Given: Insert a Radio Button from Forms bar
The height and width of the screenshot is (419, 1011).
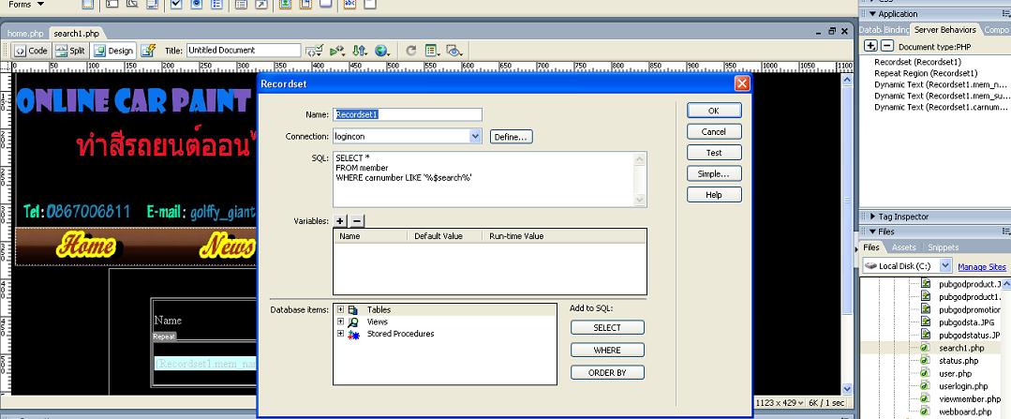Looking at the screenshot, I should pos(197,5).
